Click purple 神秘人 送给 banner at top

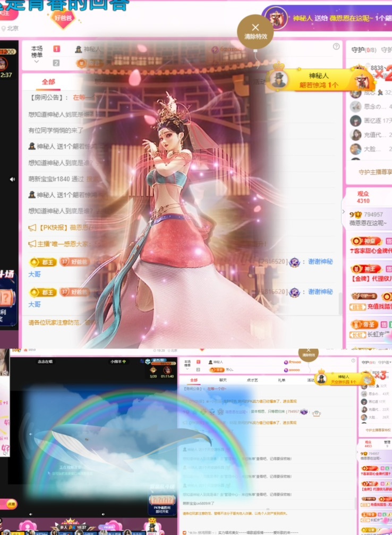327,18
